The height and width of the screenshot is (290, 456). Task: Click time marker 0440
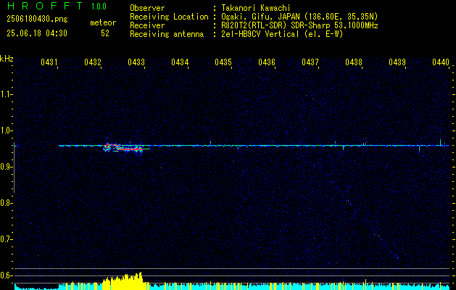tap(441, 62)
